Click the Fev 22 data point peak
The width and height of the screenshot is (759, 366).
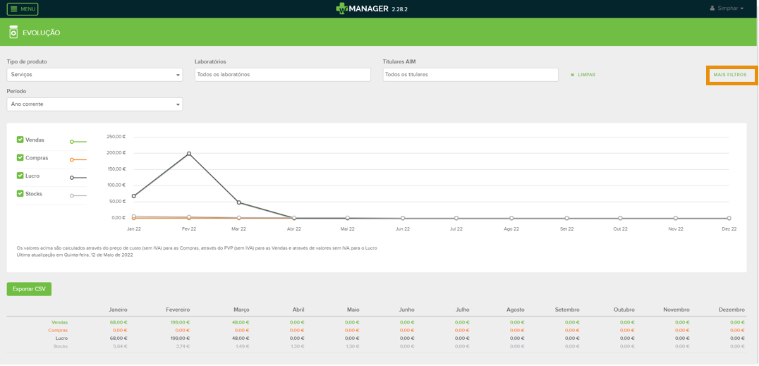click(x=189, y=154)
